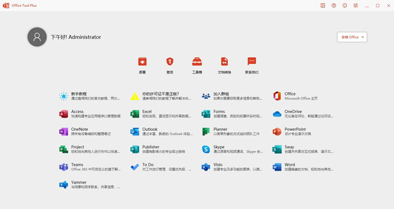Open the 新手教程 tutorial link
This screenshot has height=209, width=394.
tap(79, 94)
